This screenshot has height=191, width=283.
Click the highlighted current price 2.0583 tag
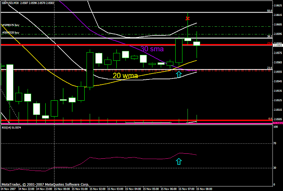[x=278, y=45]
